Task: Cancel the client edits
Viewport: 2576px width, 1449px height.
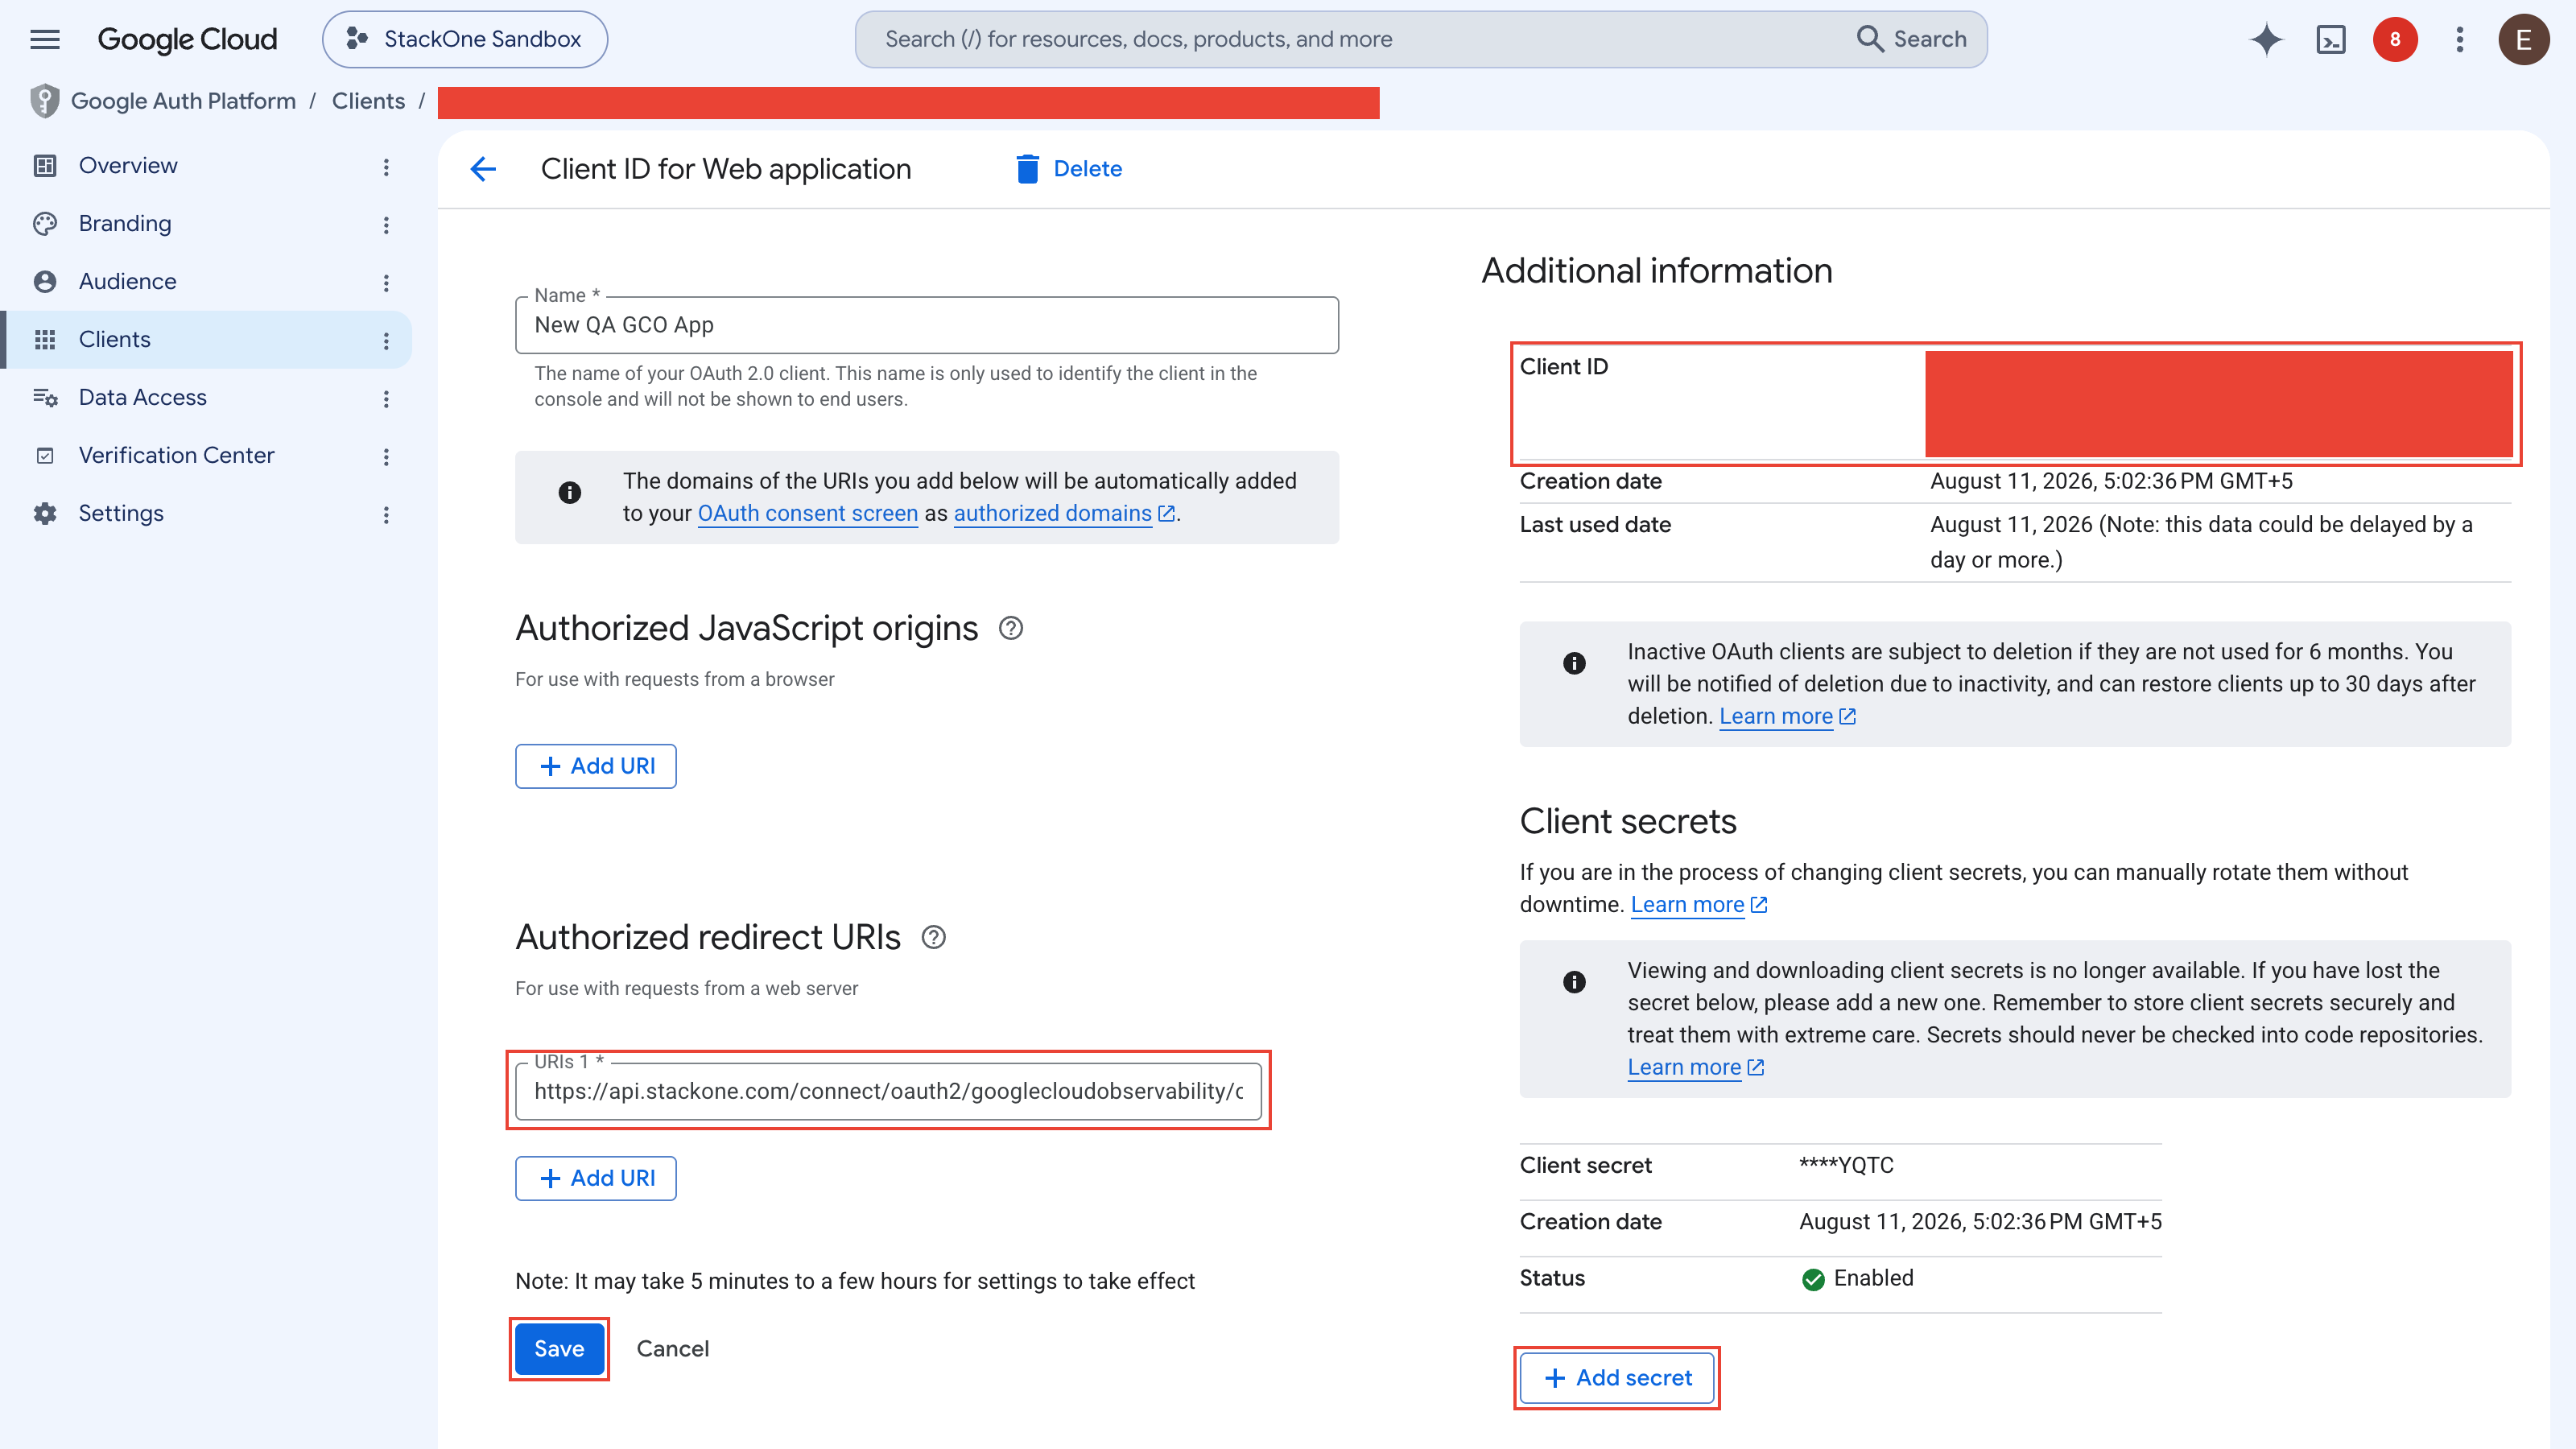Action: click(x=673, y=1349)
